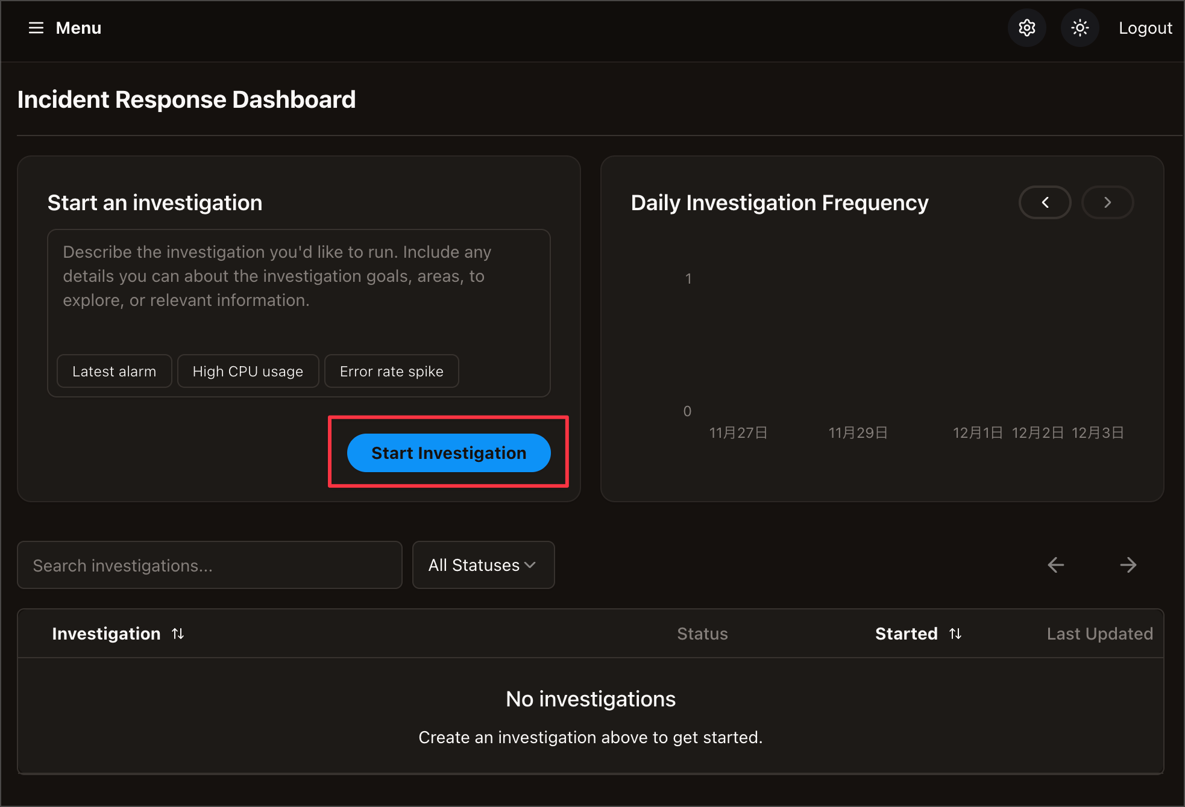Screen dimensions: 1185x807
Task: Click the Investigation column header
Action: click(106, 634)
